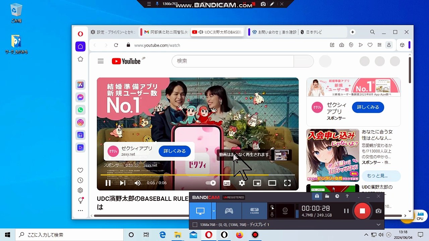This screenshot has height=241, width=429.
Task: Reload the YouTube page
Action: (116, 45)
